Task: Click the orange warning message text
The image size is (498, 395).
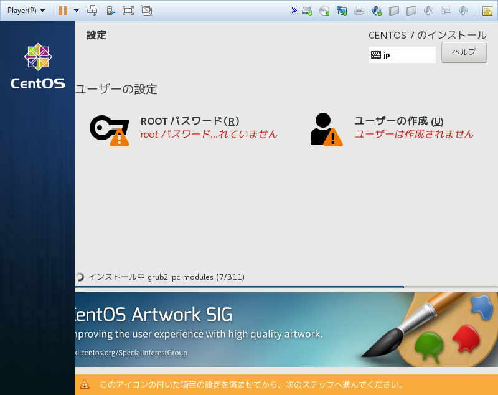Action: [252, 384]
